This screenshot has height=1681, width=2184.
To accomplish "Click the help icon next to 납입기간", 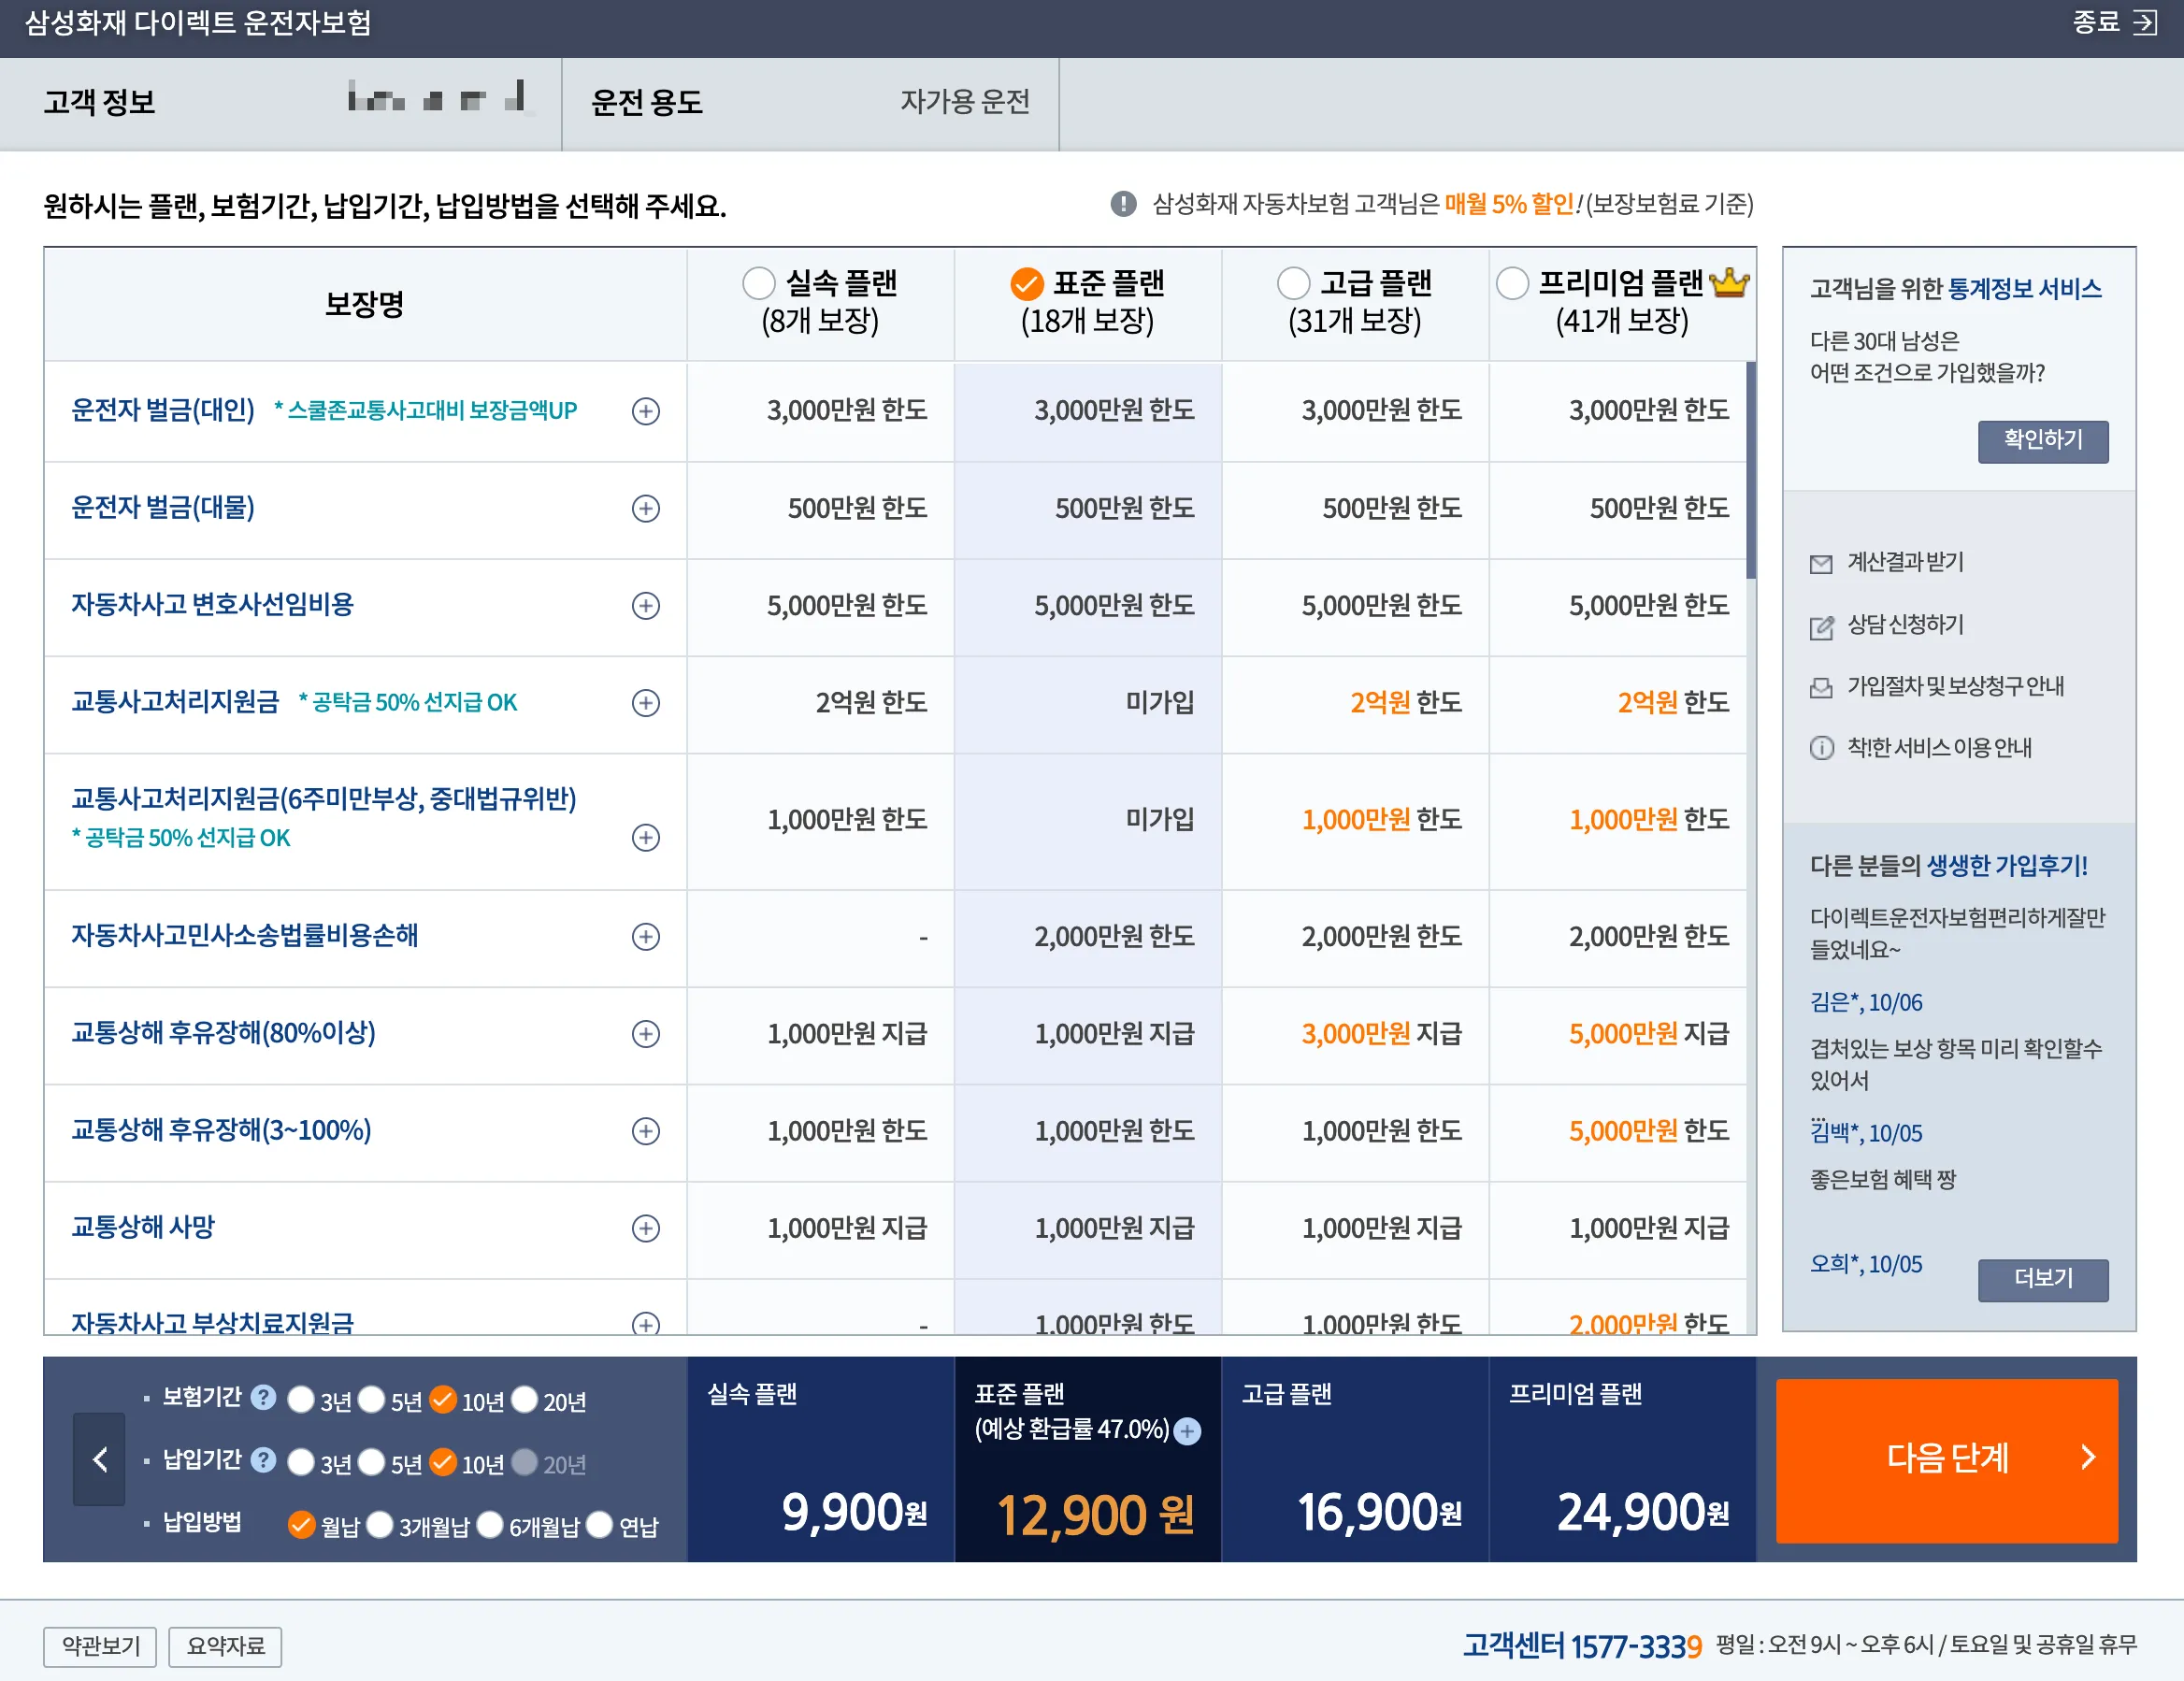I will pos(263,1460).
